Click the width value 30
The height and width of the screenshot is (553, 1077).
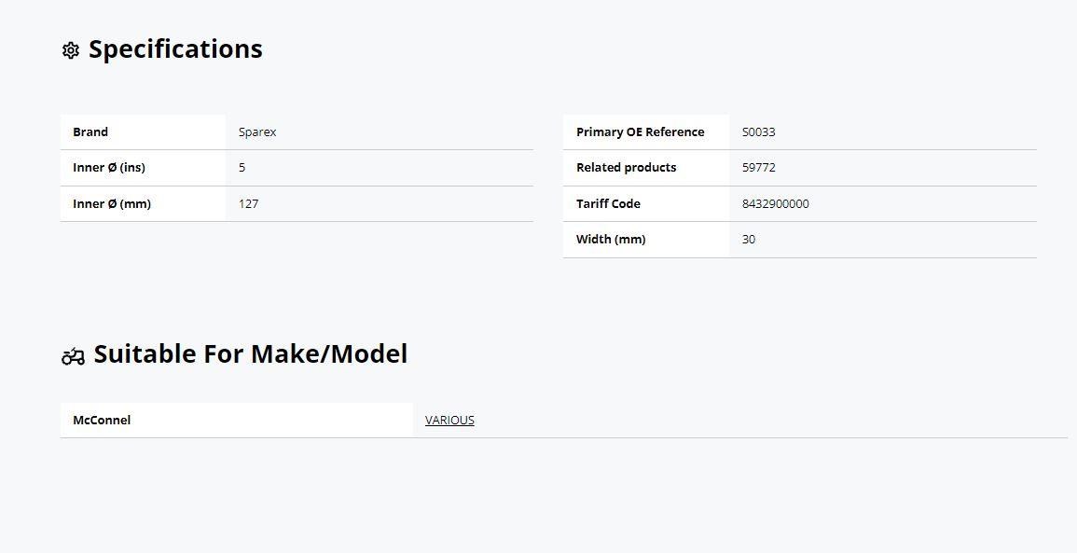click(748, 239)
